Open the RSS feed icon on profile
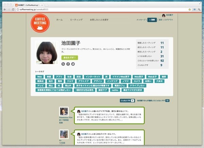204x148 pixels. [x=63, y=64]
